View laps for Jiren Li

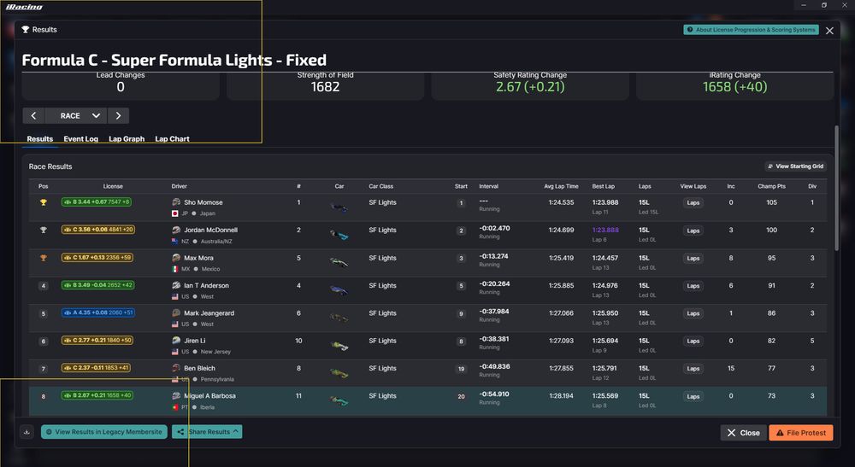coord(693,341)
